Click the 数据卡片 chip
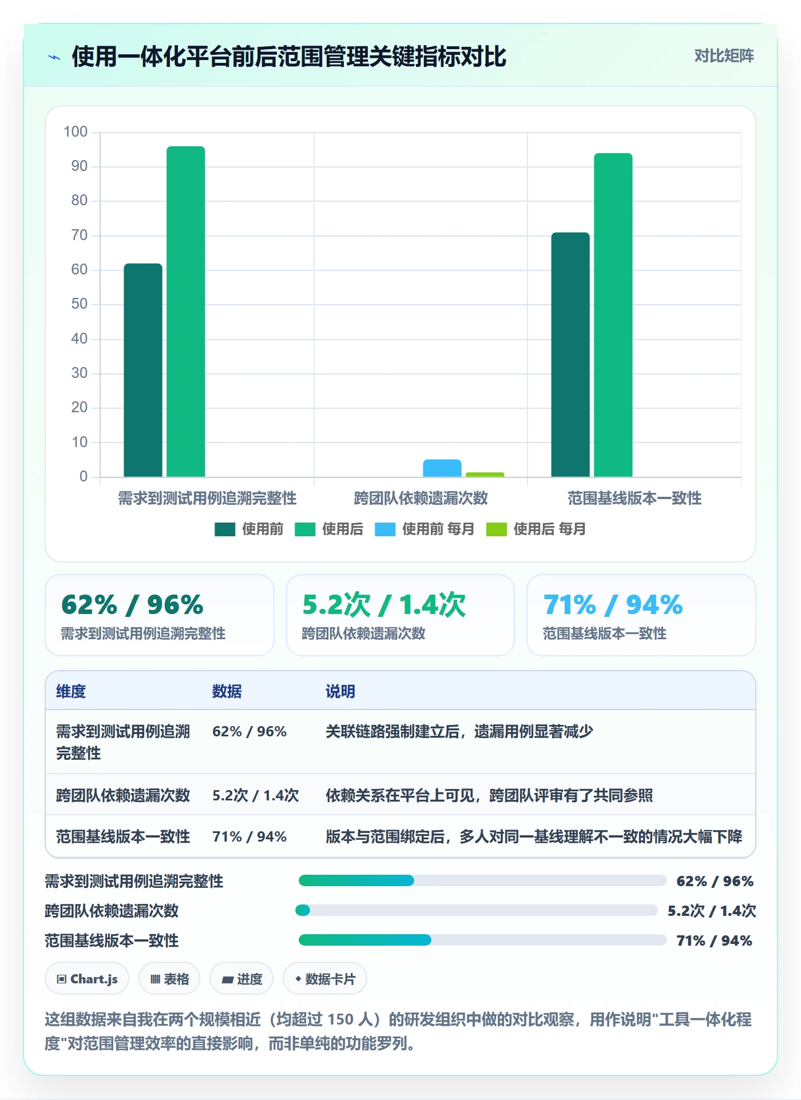 coord(325,979)
